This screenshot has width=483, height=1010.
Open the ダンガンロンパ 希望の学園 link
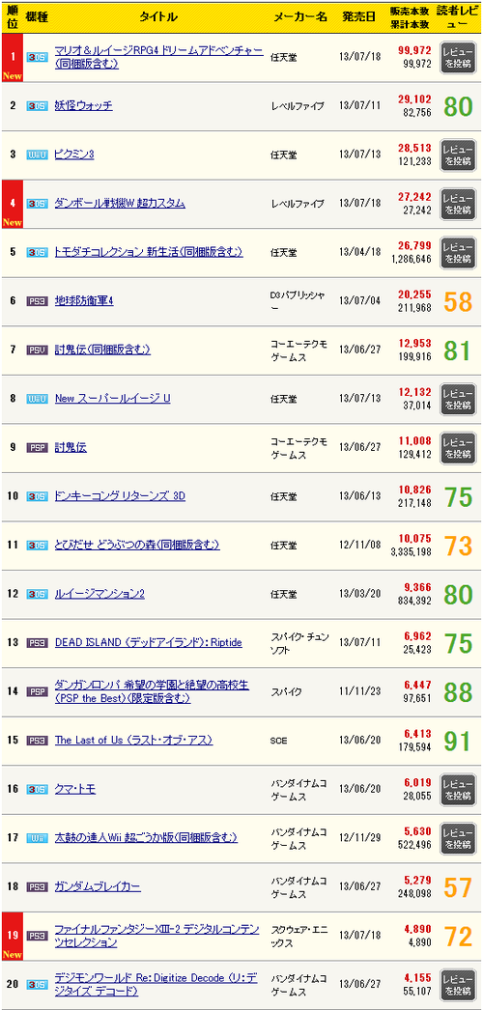152,691
